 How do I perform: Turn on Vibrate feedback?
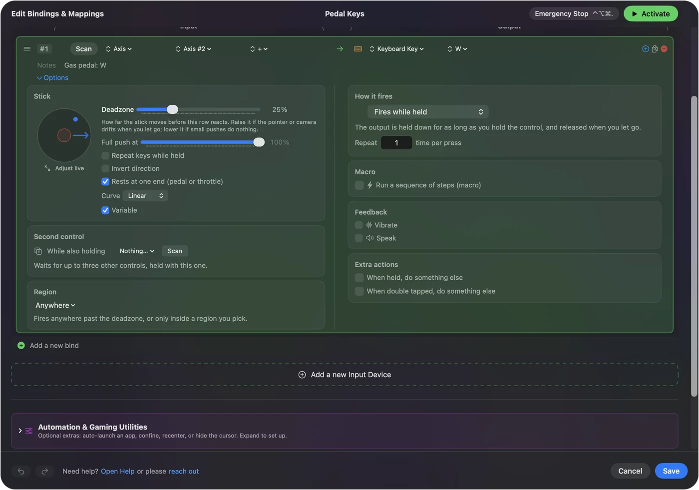tap(358, 225)
